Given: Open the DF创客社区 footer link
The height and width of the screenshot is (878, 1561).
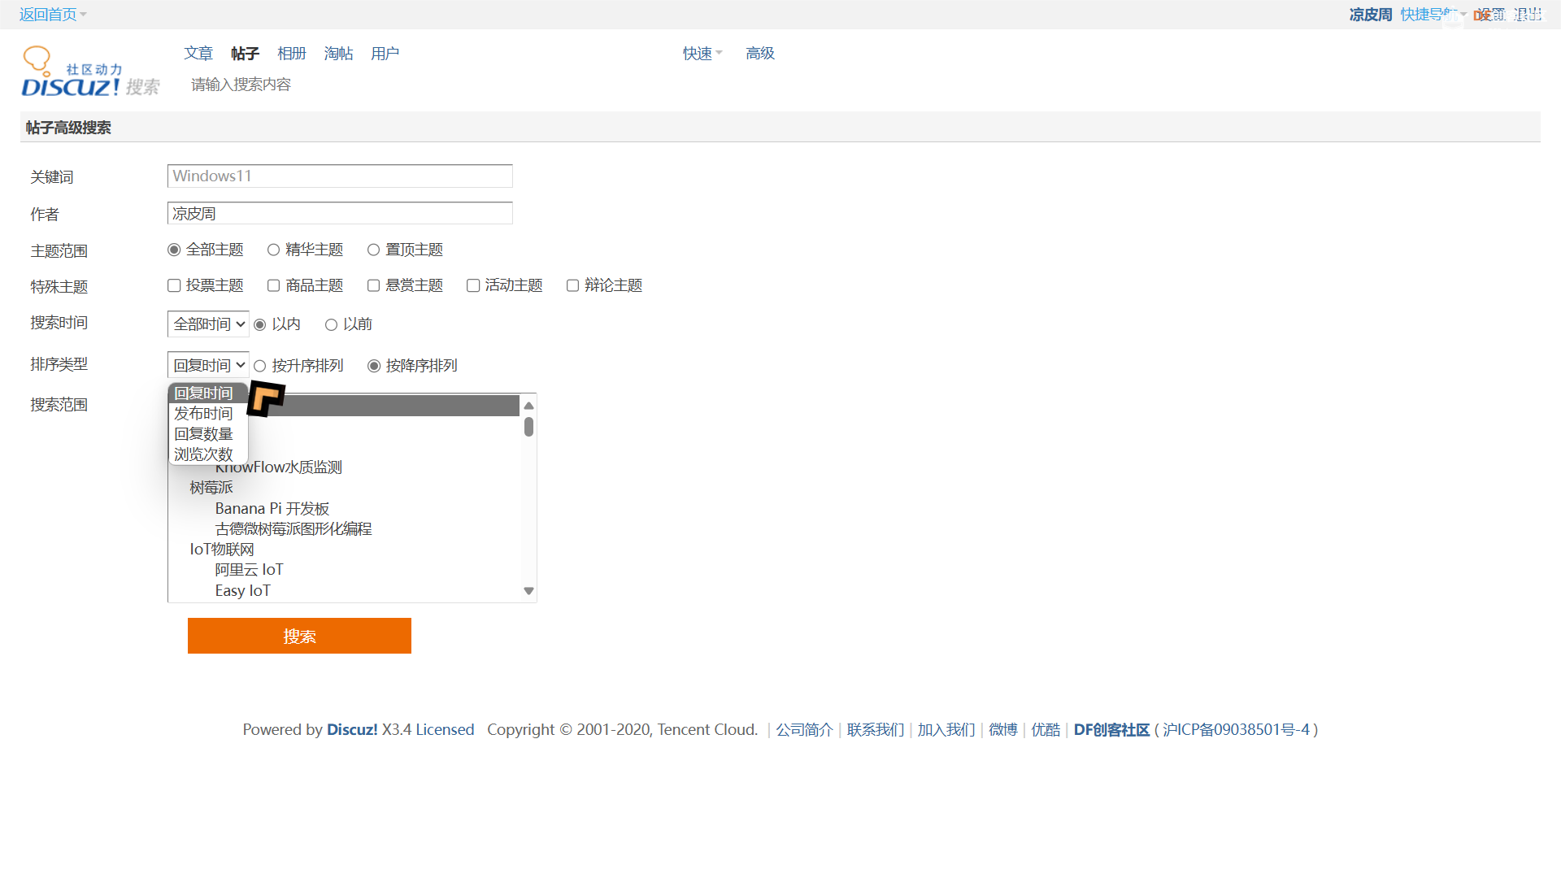Looking at the screenshot, I should tap(1111, 730).
